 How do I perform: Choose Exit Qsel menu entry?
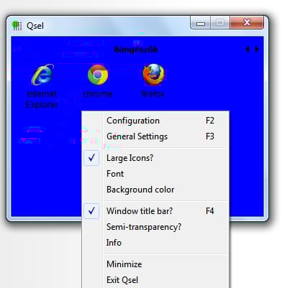[155, 280]
